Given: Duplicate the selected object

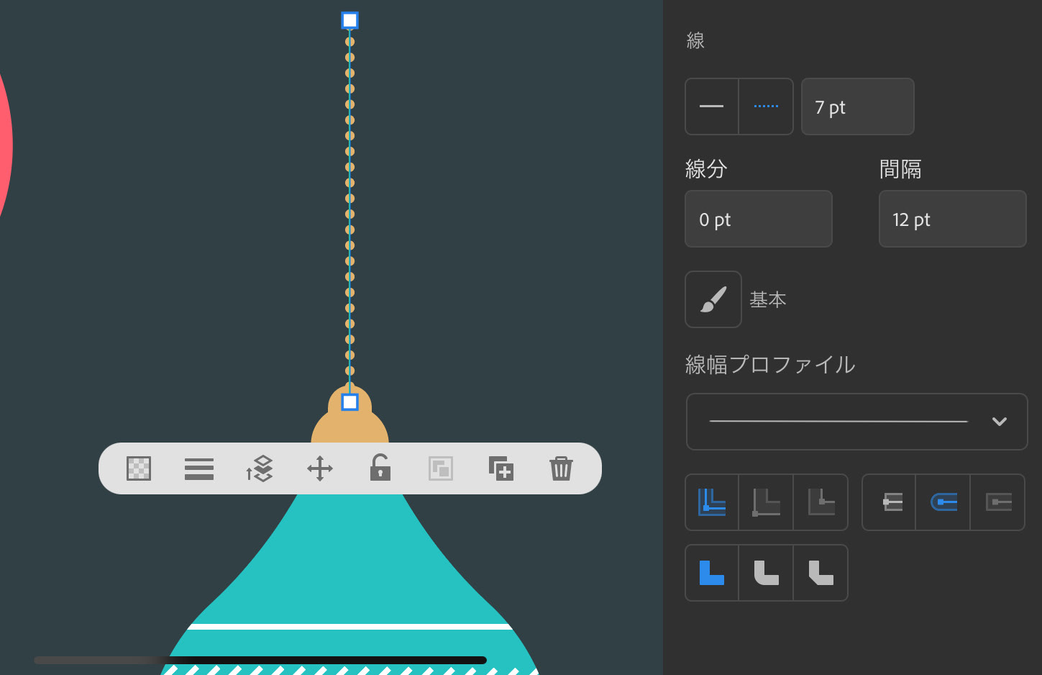Looking at the screenshot, I should 501,468.
